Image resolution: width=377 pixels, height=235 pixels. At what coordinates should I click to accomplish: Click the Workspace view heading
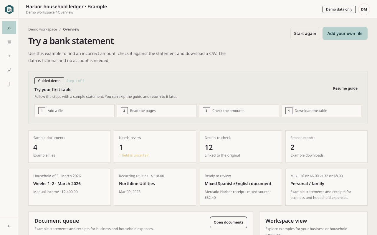coord(286,221)
